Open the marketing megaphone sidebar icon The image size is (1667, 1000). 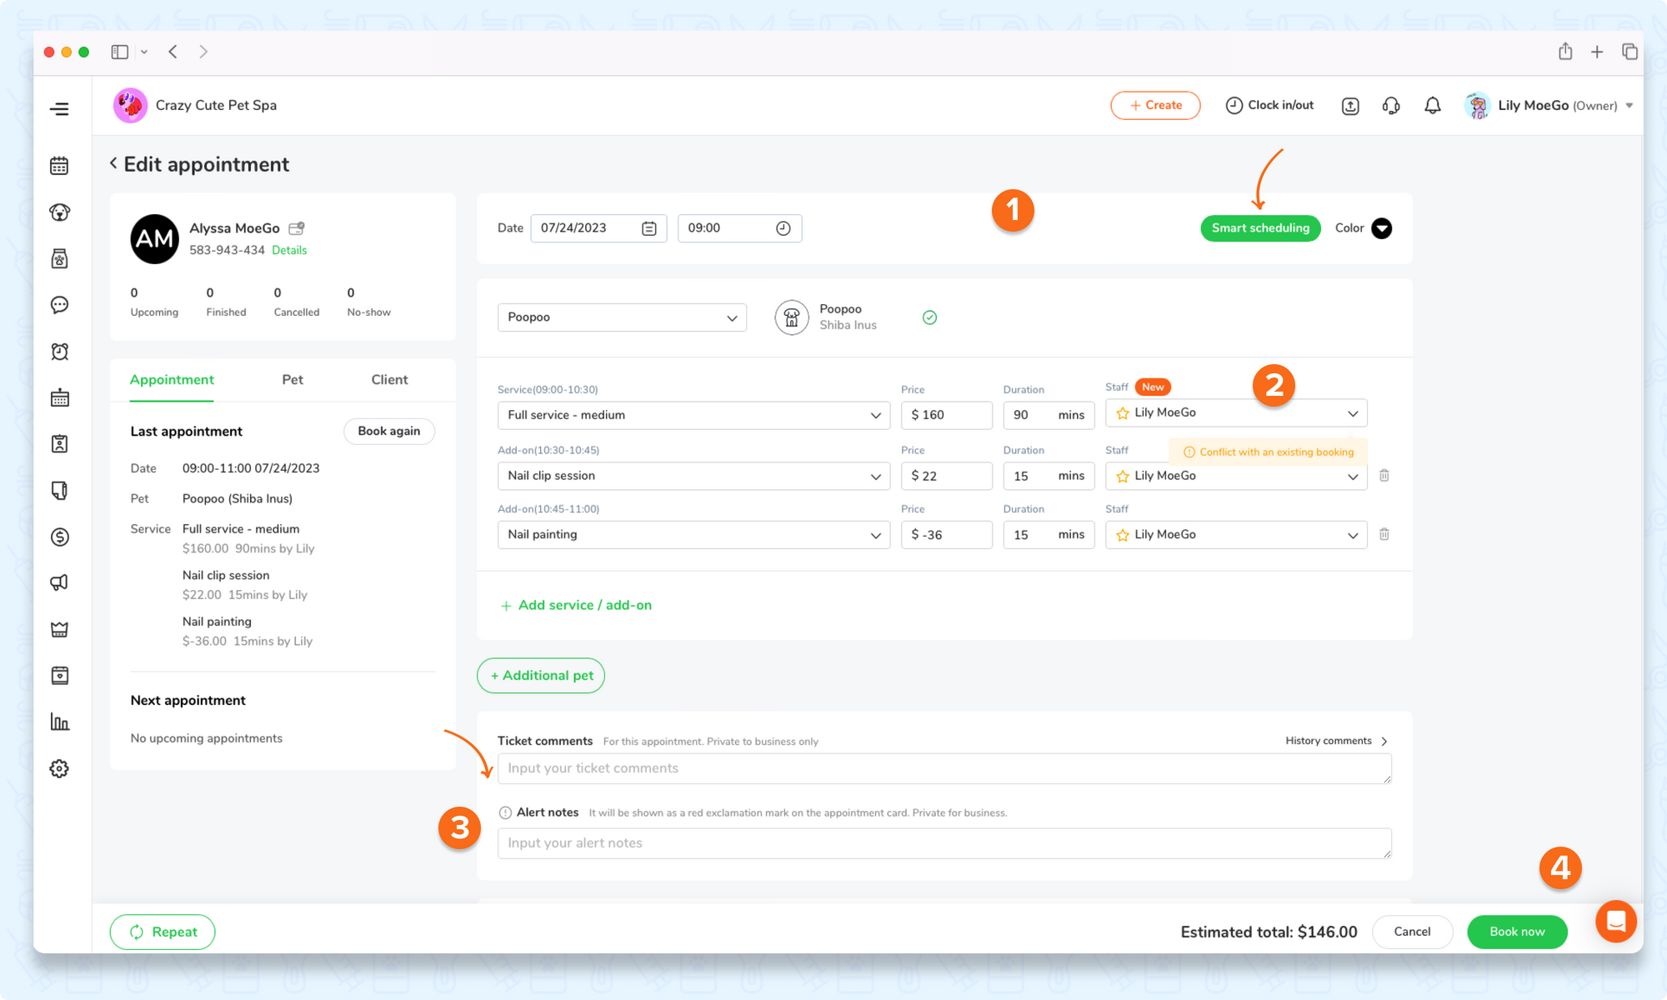pos(59,582)
